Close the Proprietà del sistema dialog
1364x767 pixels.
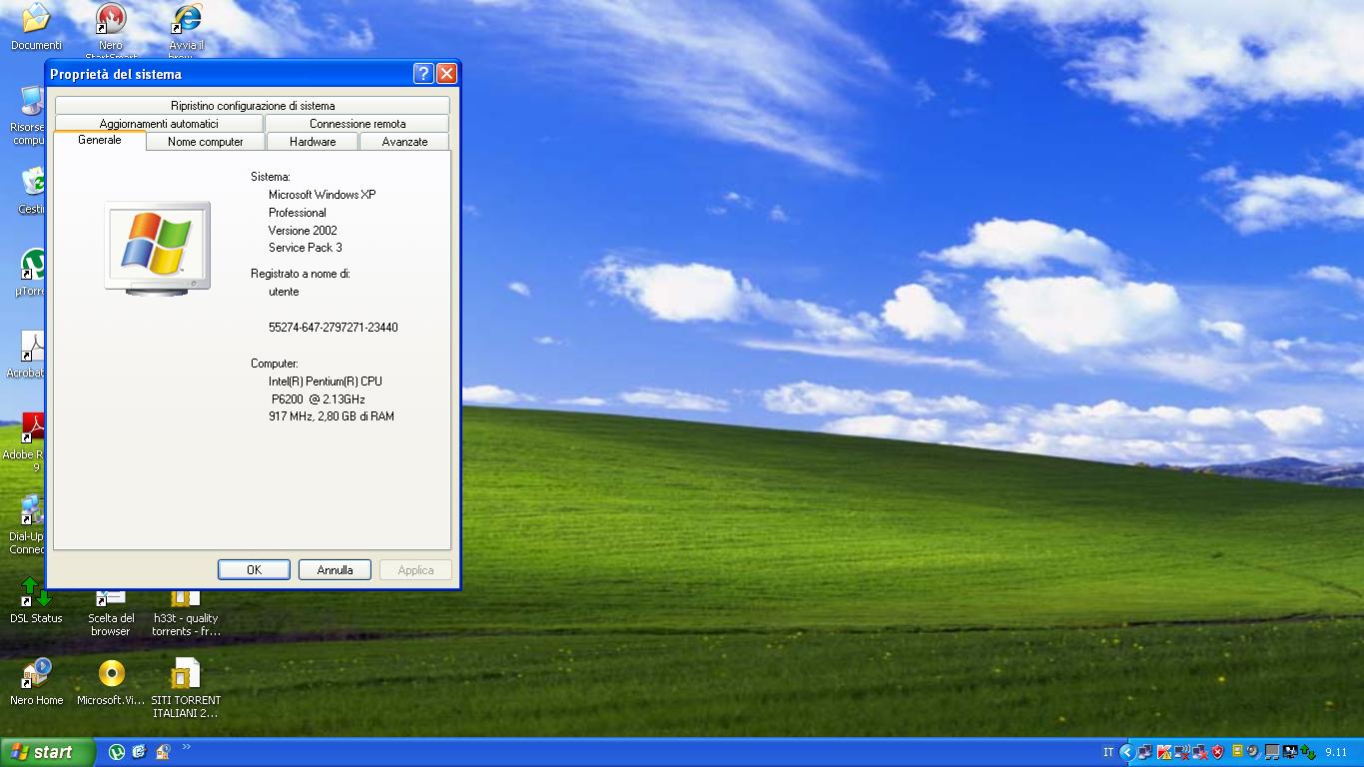click(446, 73)
